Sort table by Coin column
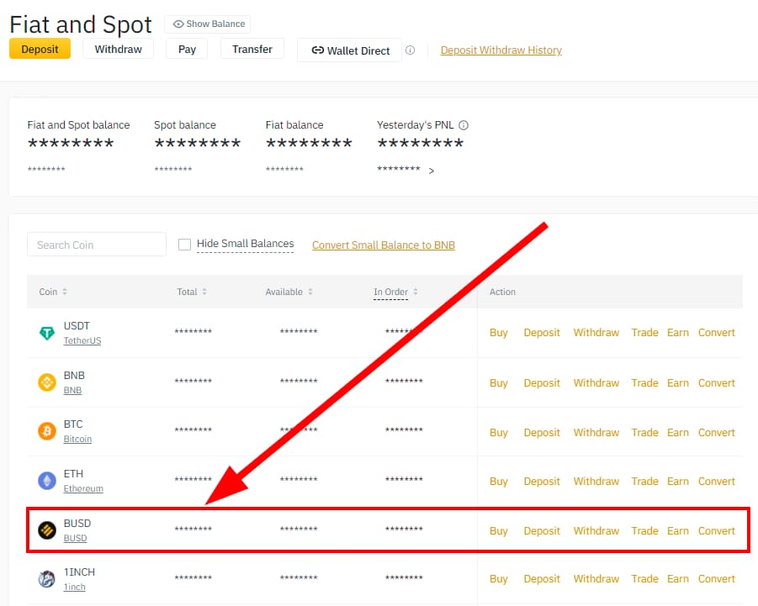The width and height of the screenshot is (758, 606). click(x=53, y=292)
